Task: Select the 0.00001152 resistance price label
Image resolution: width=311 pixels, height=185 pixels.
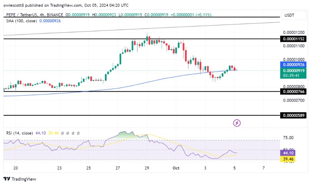Action: click(294, 39)
